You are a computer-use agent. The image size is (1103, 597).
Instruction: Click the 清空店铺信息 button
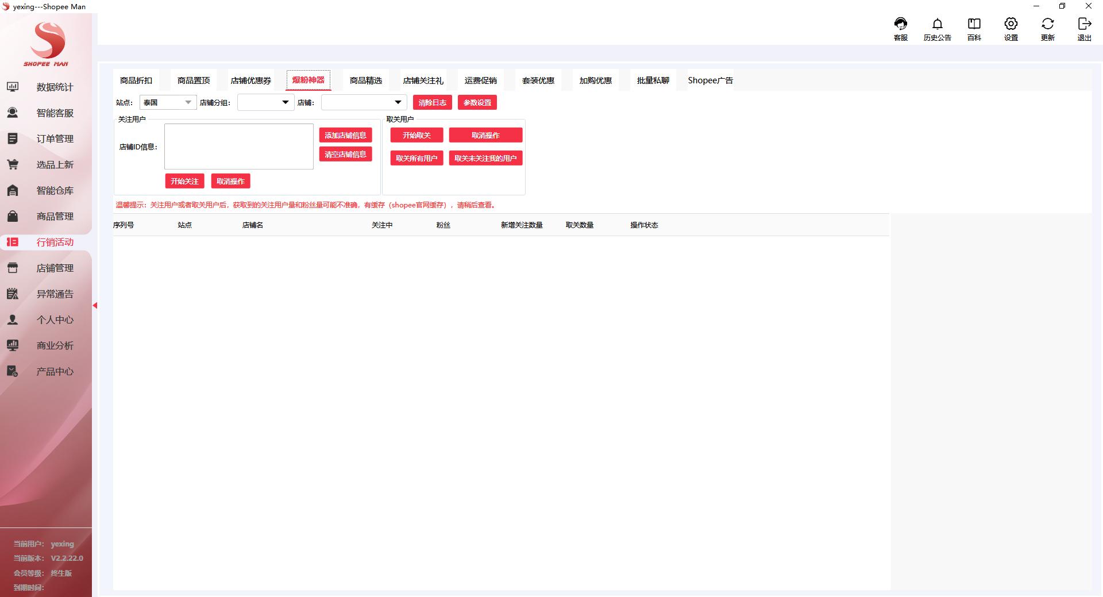345,154
